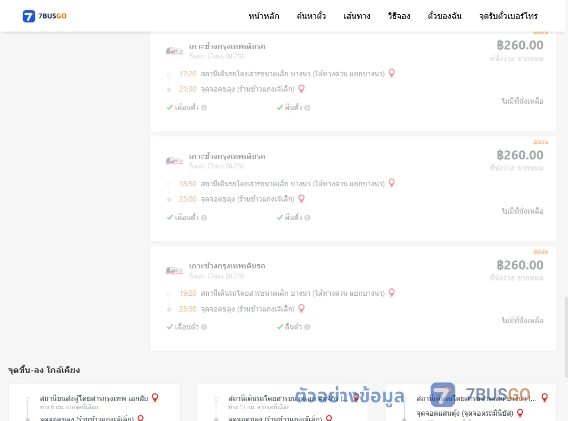Image resolution: width=568 pixels, height=421 pixels.
Task: Click operator bus logo on 17:20 trip
Action: (x=174, y=51)
